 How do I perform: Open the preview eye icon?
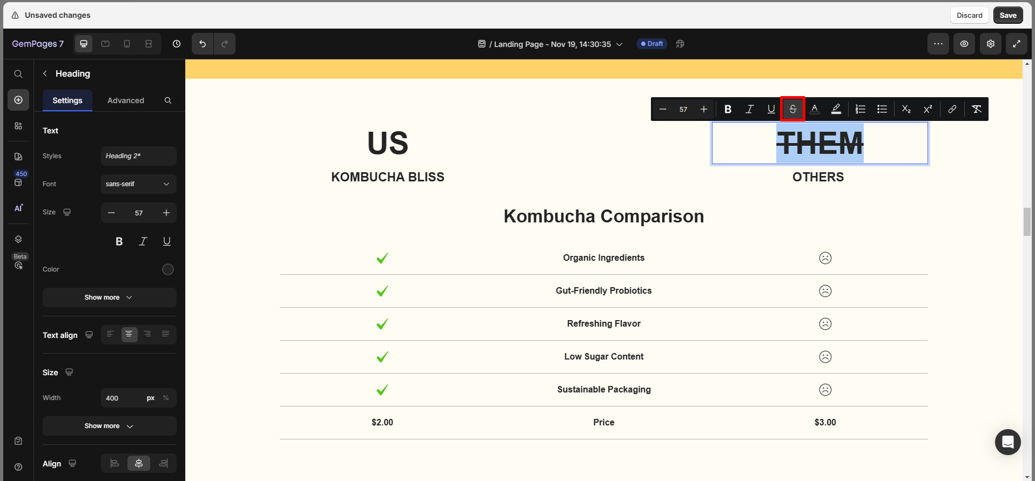click(964, 44)
